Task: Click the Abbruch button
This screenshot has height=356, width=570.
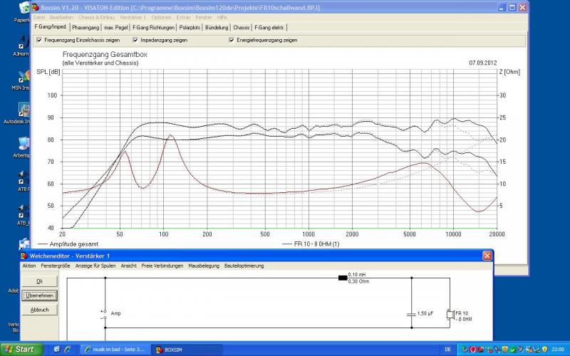Action: click(39, 310)
